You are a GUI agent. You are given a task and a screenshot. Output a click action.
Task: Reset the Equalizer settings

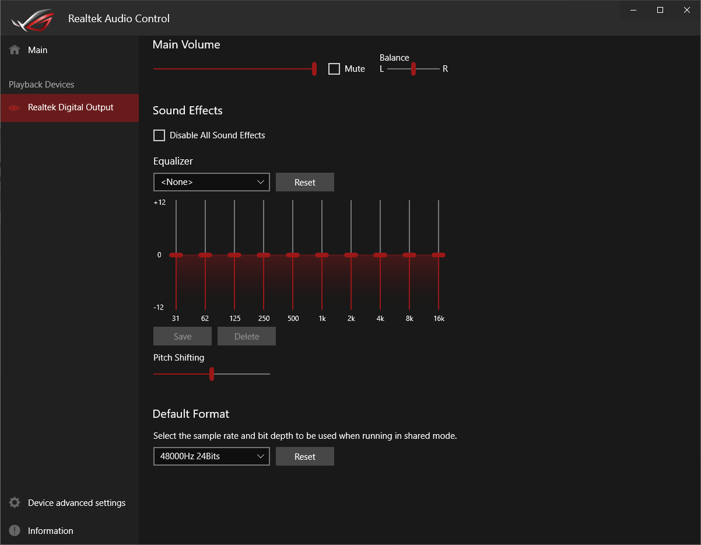point(304,181)
